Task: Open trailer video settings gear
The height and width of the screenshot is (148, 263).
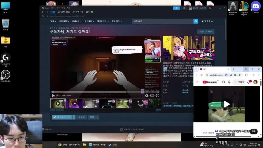Action: [147, 95]
